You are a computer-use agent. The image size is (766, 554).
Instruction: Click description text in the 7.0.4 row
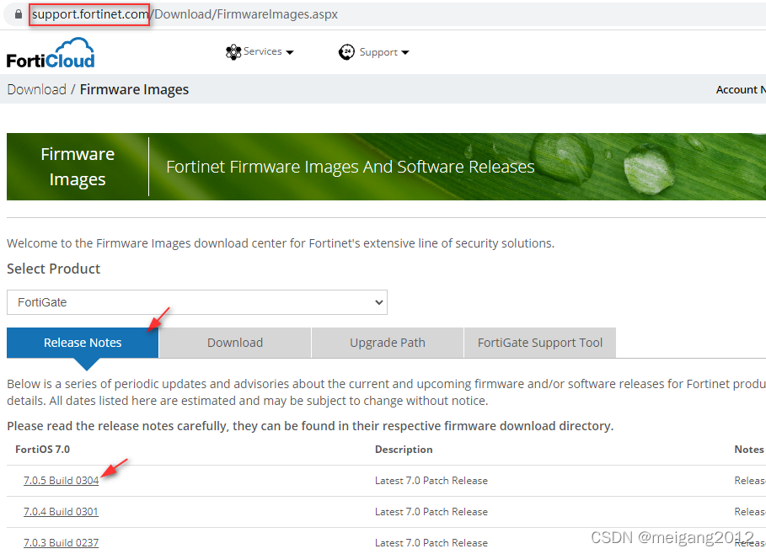coord(431,512)
